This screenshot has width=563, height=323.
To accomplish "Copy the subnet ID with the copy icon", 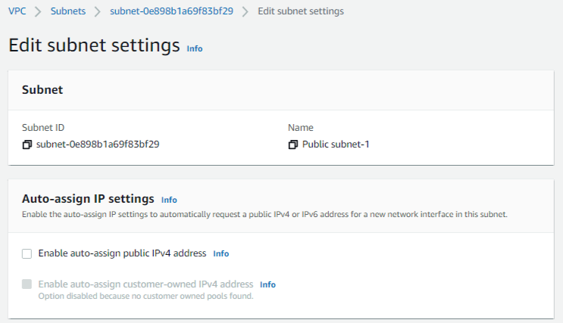I will [x=27, y=144].
